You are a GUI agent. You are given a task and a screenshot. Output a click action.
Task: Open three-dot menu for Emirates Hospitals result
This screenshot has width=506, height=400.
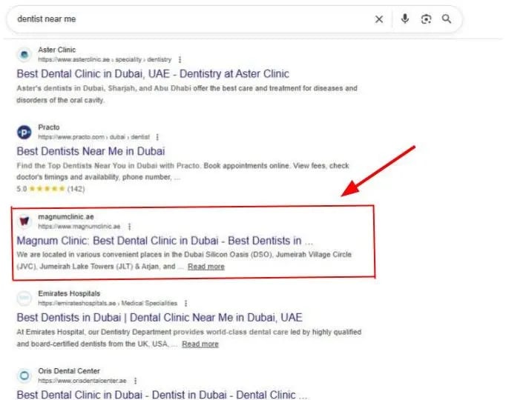[185, 304]
